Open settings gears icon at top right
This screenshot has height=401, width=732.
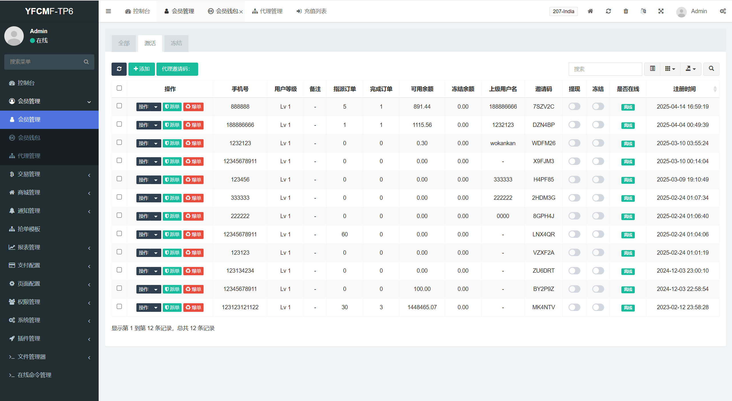(x=723, y=11)
